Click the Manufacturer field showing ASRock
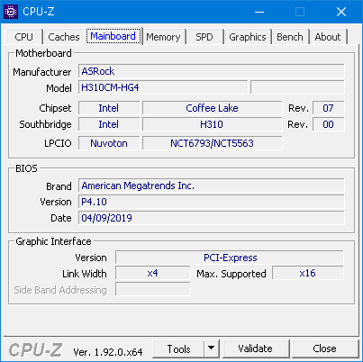The image size is (363, 362). [x=212, y=71]
